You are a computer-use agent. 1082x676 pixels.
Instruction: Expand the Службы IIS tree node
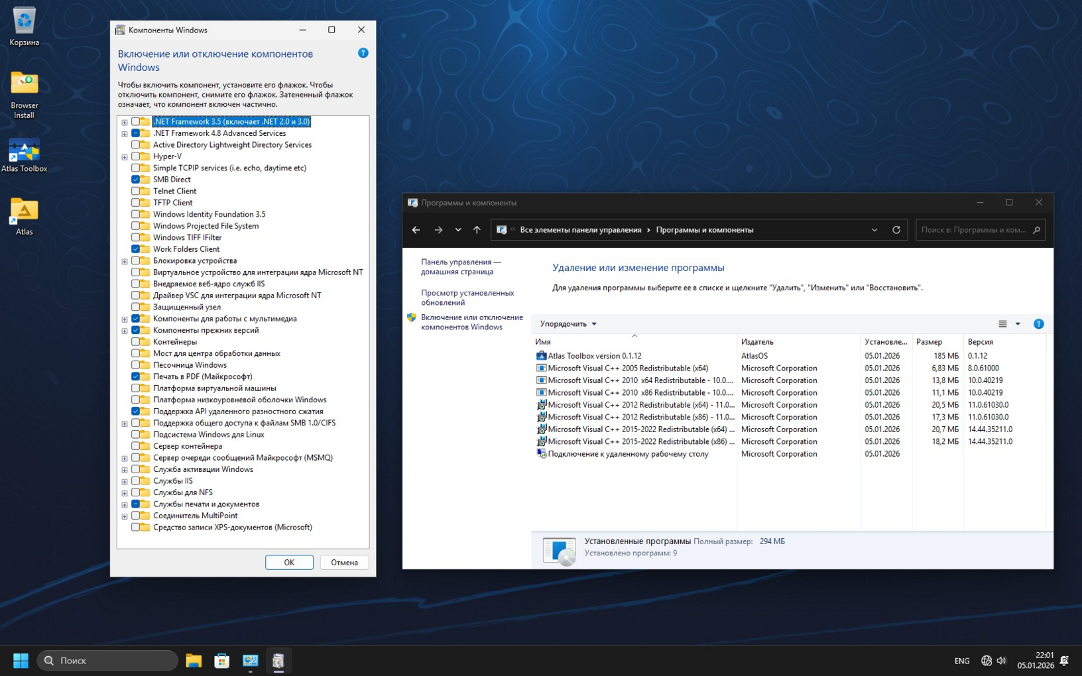pos(125,482)
